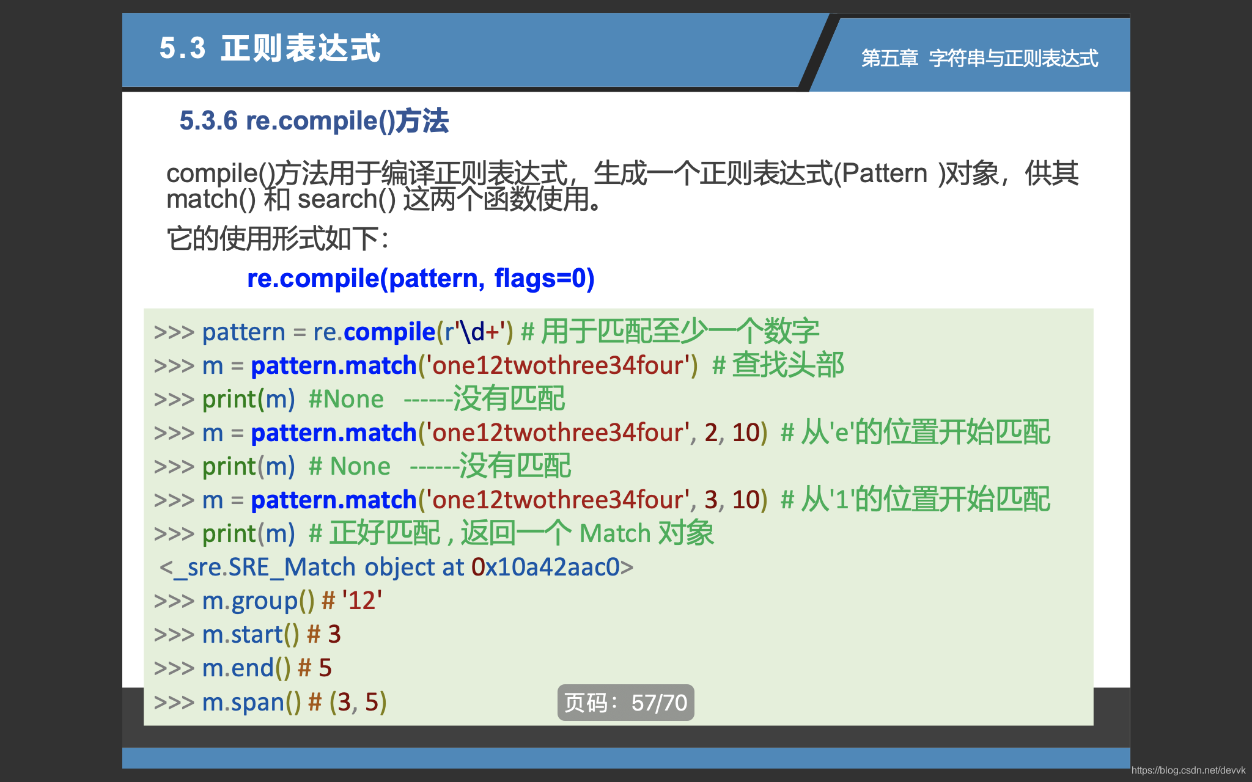
Task: Select the m.end() line showing 5
Action: tap(241, 668)
